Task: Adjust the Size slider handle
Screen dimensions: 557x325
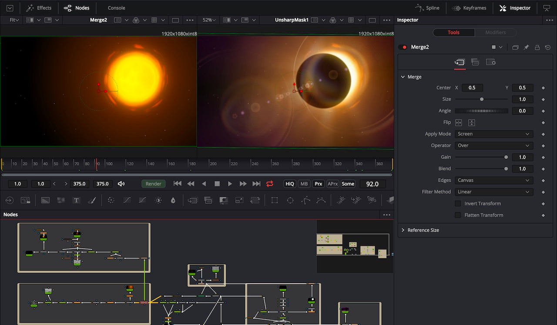Action: pos(482,99)
